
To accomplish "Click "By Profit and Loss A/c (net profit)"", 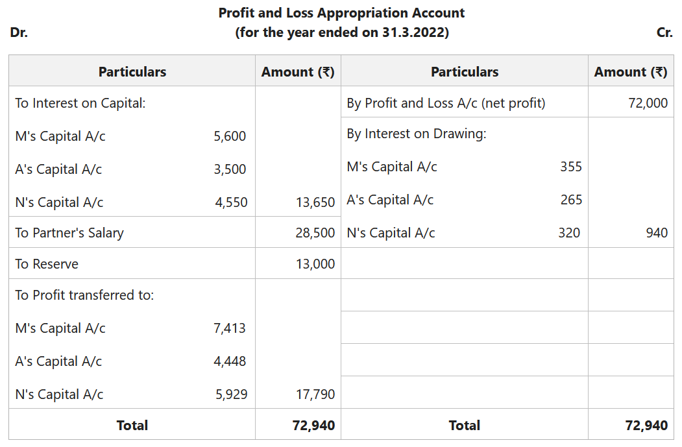I will [446, 103].
